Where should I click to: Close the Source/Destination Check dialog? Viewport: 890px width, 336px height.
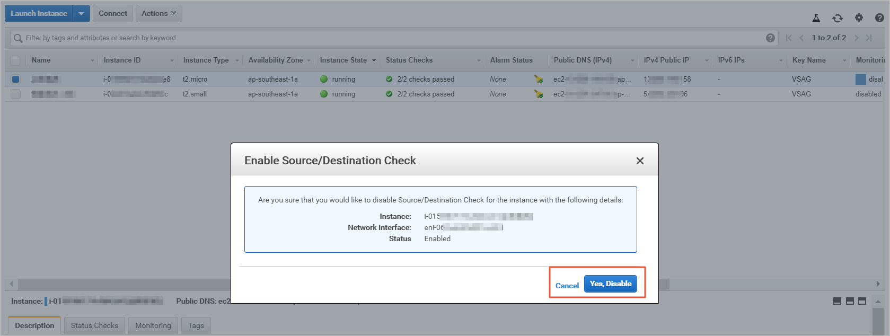pos(640,161)
